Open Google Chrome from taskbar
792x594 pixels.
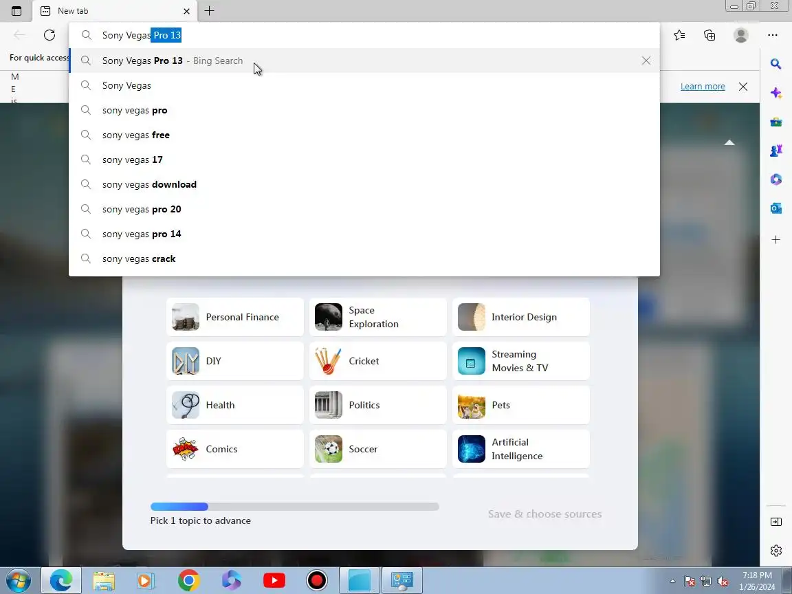click(x=188, y=580)
